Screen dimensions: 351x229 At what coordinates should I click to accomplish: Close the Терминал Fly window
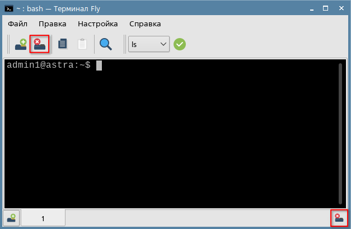[x=341, y=8]
